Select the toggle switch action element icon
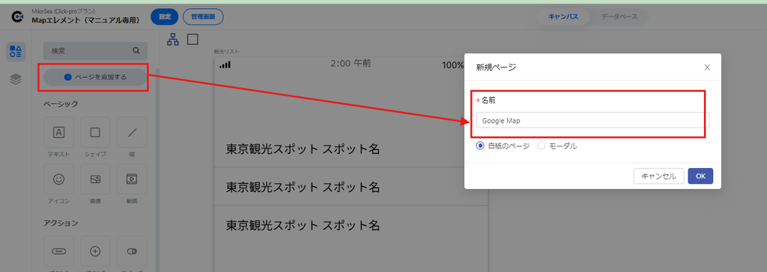This screenshot has height=272, width=767. click(132, 252)
